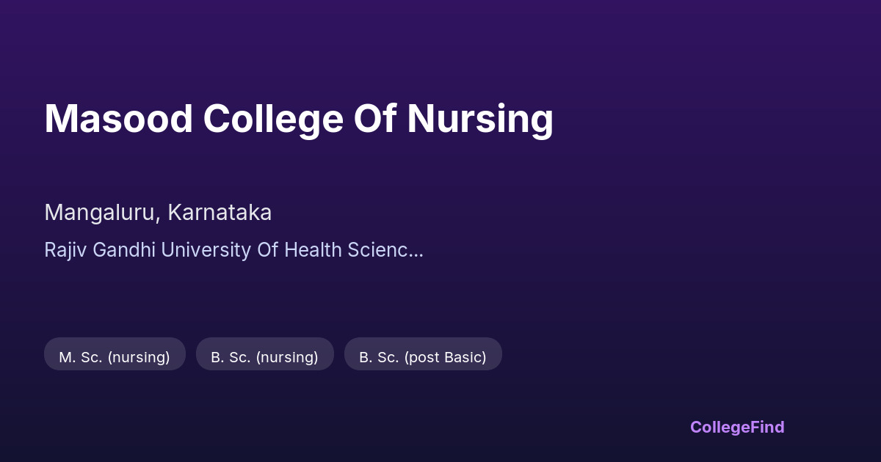Click the word "Health" in university name
This screenshot has height=462, width=881.
pos(313,250)
